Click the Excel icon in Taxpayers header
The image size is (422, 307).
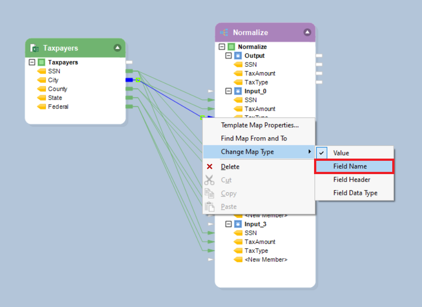pyautogui.click(x=34, y=48)
